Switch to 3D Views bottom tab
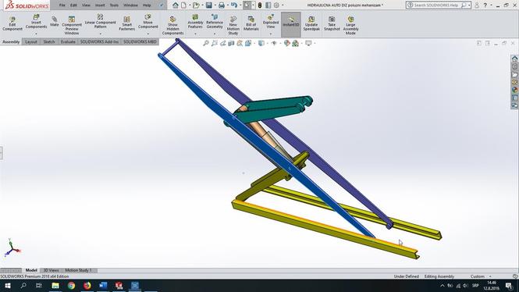519x292 pixels. (51, 270)
